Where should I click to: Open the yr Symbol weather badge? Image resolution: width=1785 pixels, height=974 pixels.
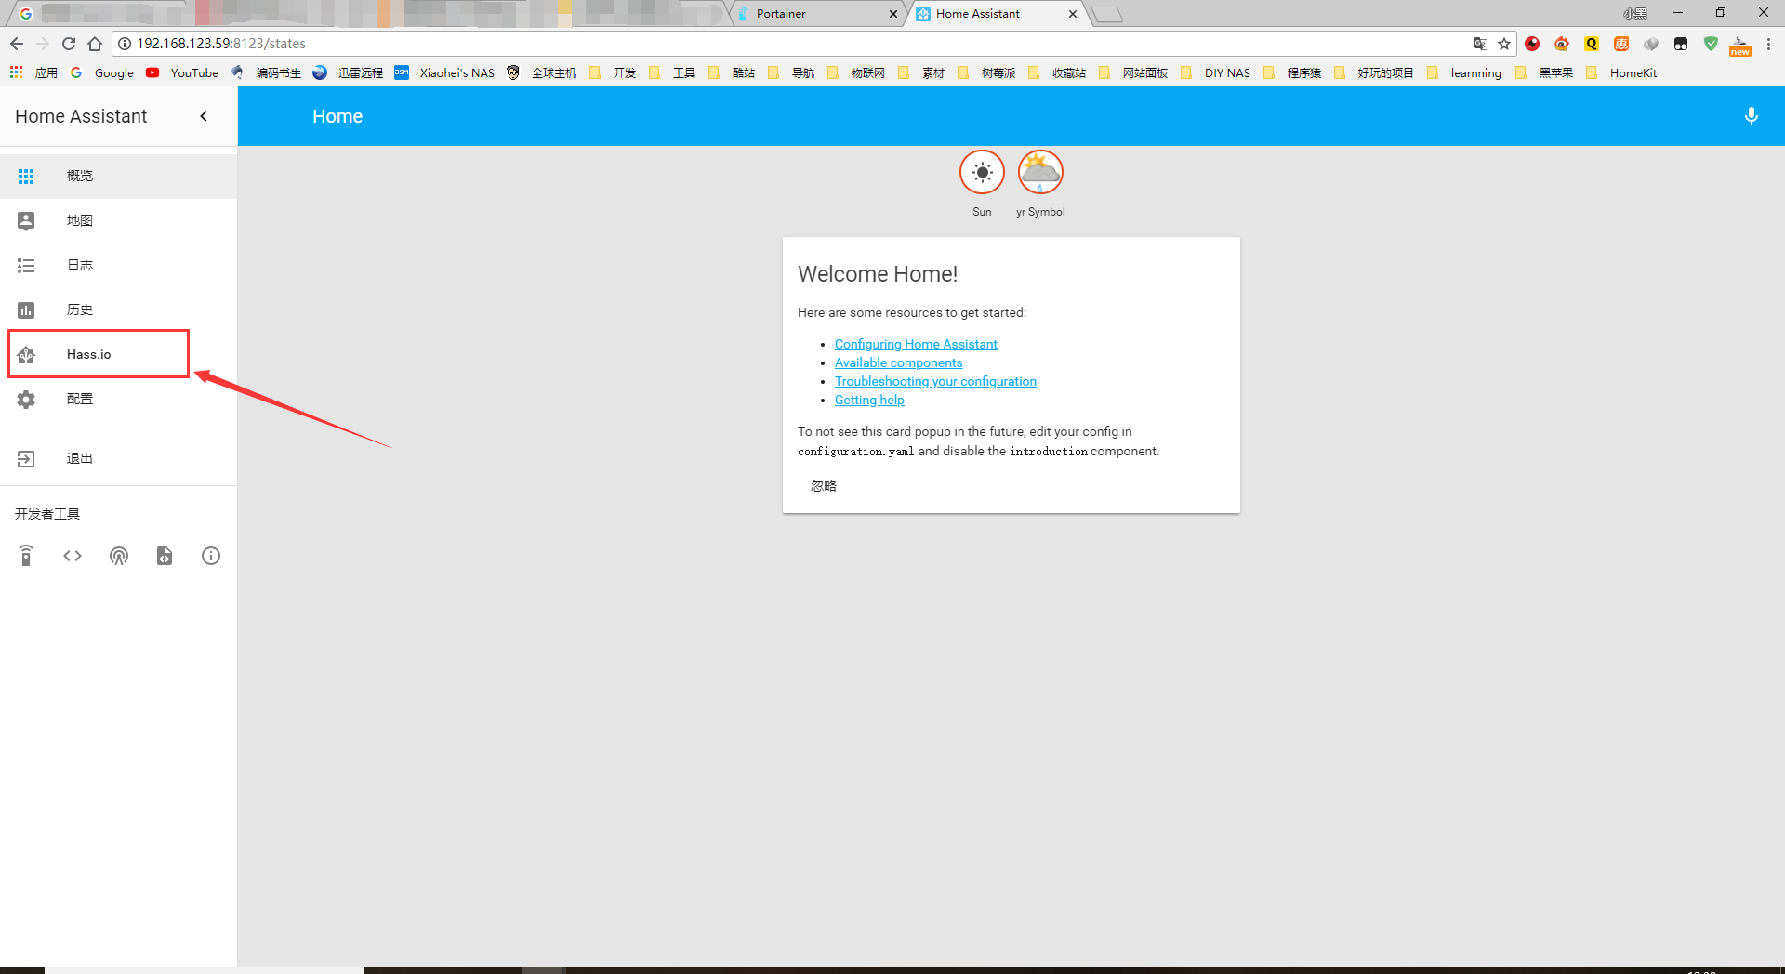click(x=1039, y=173)
